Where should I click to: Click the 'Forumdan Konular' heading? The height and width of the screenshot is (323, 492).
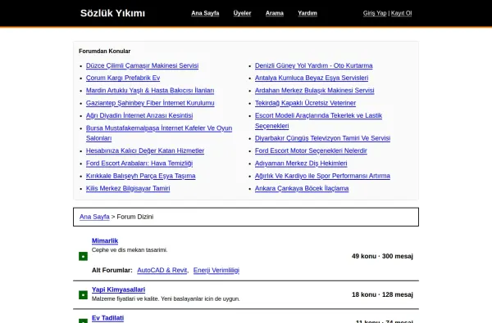(104, 51)
